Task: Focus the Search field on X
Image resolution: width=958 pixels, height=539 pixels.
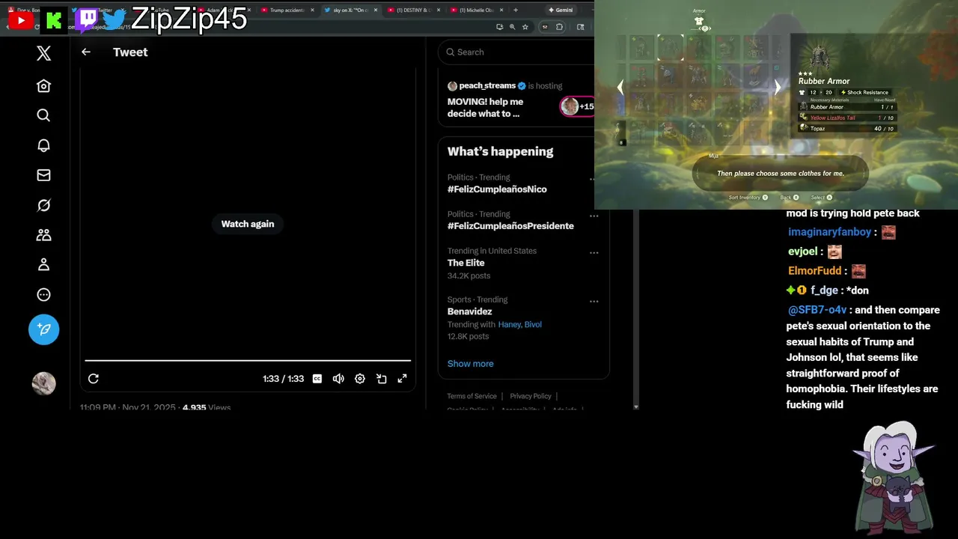Action: pyautogui.click(x=516, y=52)
